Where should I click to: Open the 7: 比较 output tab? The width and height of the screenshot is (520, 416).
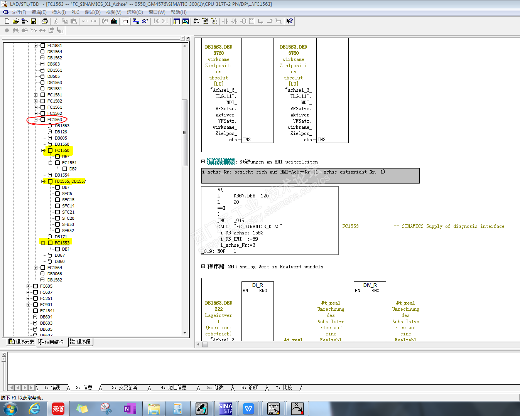click(x=284, y=387)
